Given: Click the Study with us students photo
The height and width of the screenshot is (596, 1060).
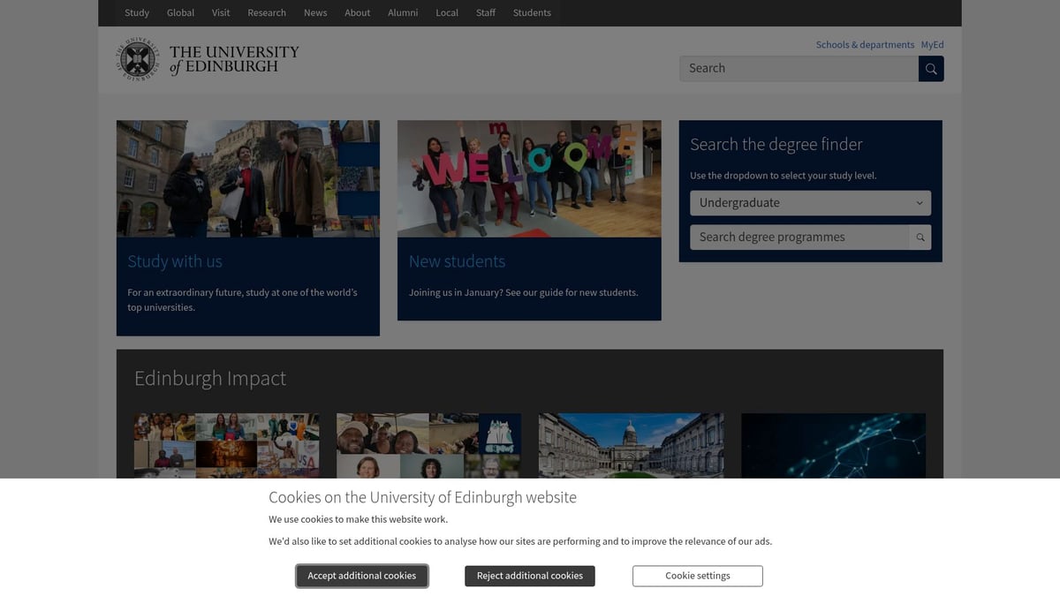Looking at the screenshot, I should click(x=248, y=178).
